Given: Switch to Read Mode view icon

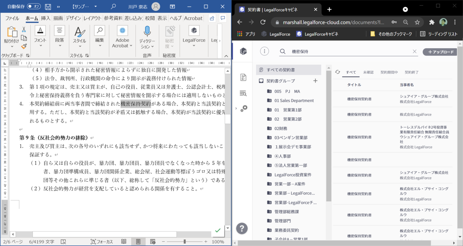Looking at the screenshot, I should (123, 242).
